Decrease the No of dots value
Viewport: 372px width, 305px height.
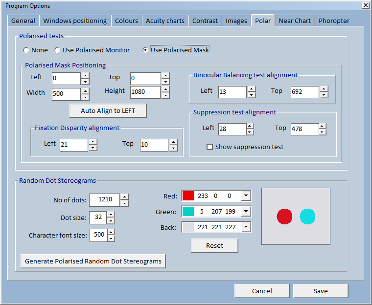tap(124, 203)
